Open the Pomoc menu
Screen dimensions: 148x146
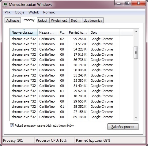[49, 12]
